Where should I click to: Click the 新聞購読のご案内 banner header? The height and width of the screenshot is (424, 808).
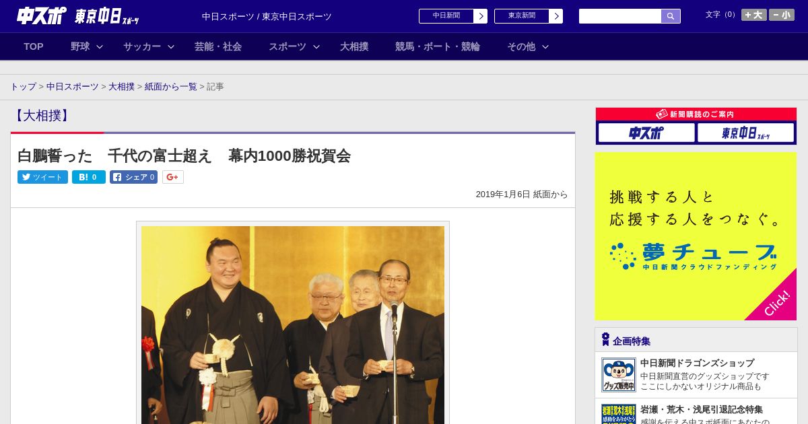(x=696, y=114)
